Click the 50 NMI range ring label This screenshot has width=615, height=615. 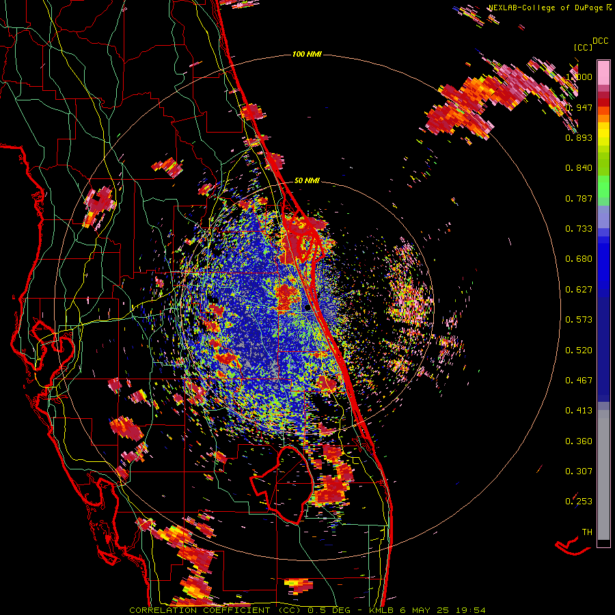click(307, 181)
